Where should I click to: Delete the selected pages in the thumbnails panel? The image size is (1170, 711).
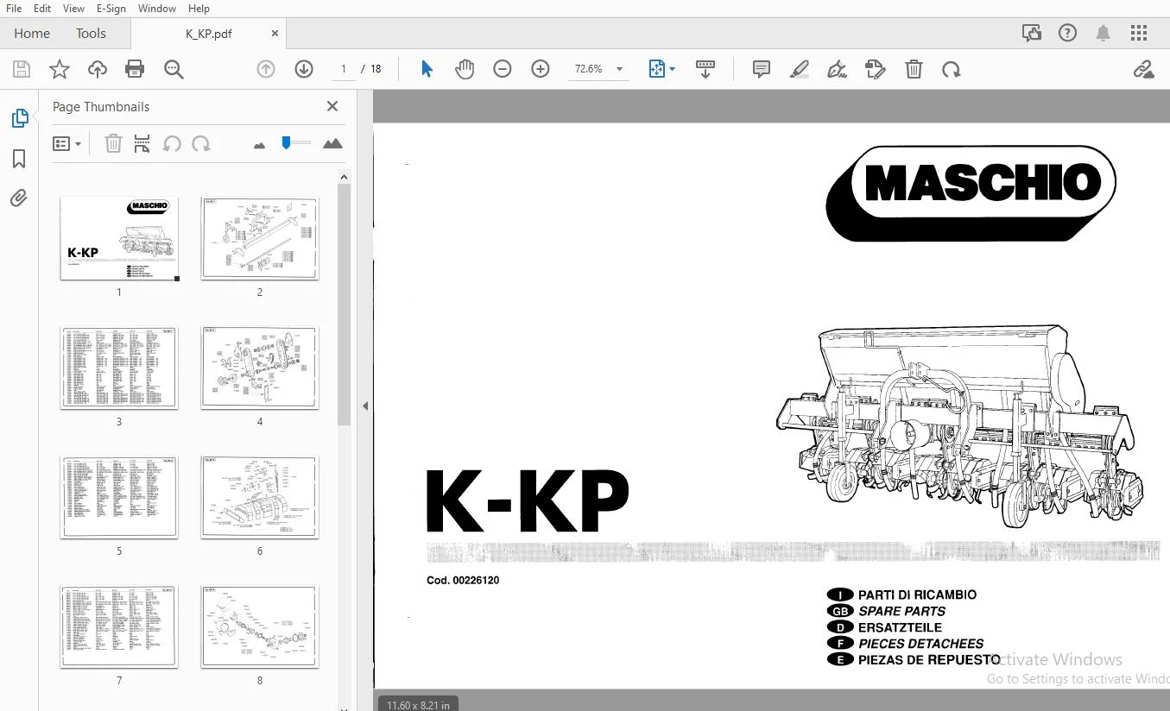pyautogui.click(x=113, y=144)
